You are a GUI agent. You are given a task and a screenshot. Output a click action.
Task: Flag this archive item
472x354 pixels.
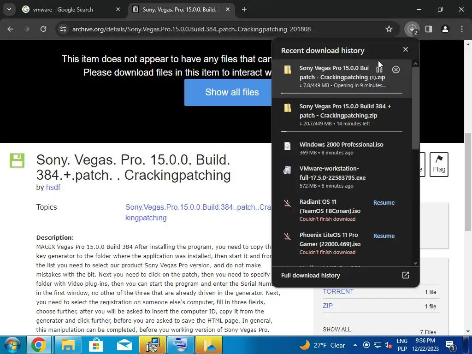pos(439,165)
